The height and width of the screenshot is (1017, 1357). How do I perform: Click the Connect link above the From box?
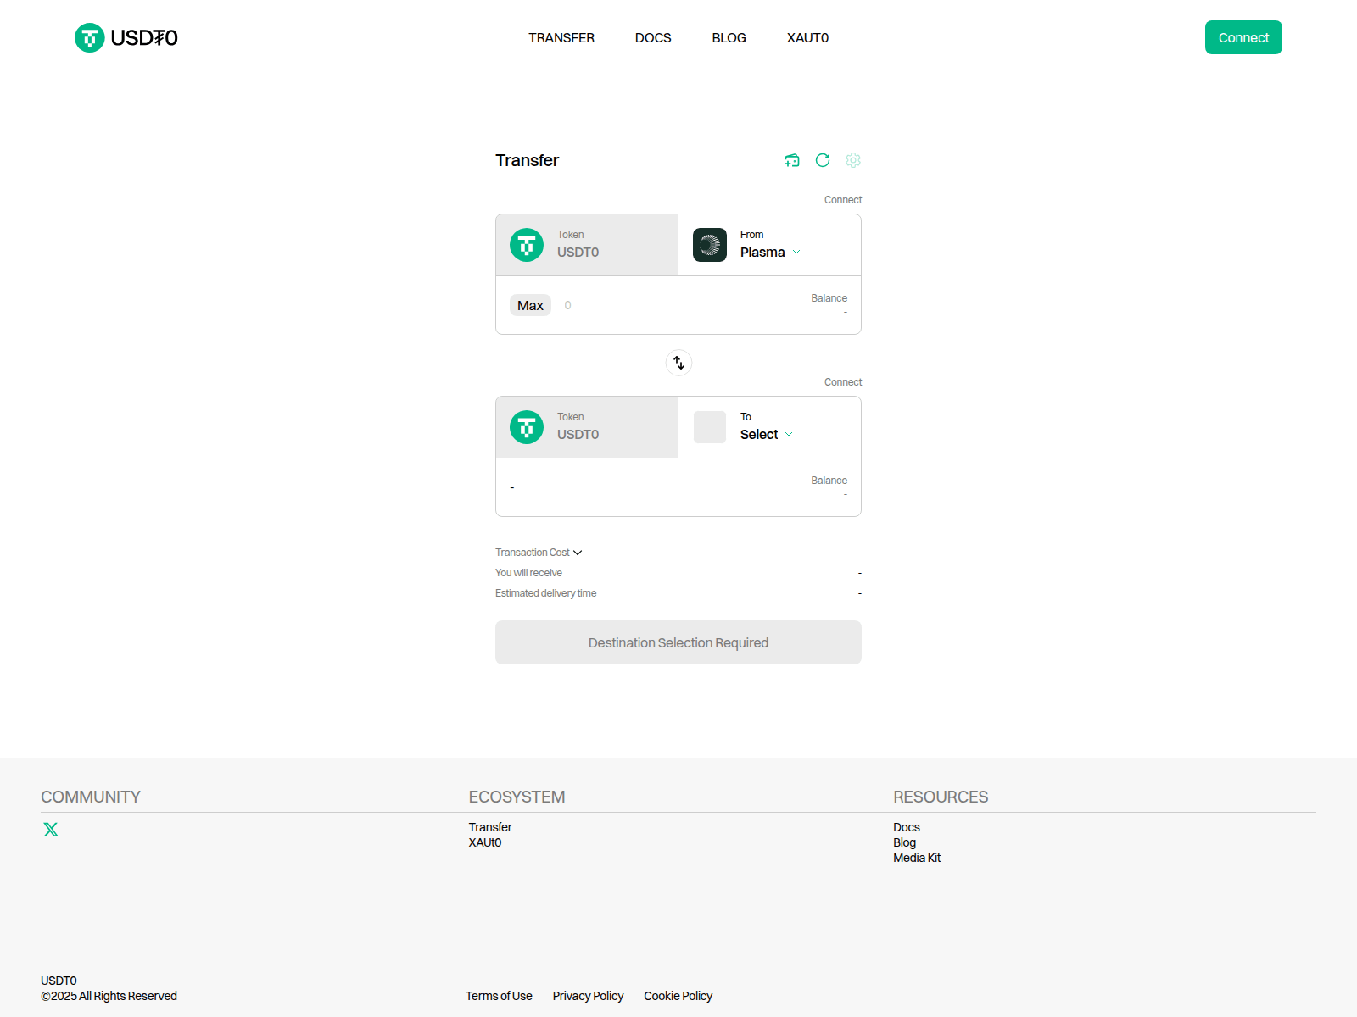pyautogui.click(x=843, y=200)
